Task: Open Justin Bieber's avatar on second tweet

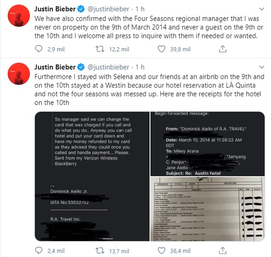Action: click(x=19, y=74)
